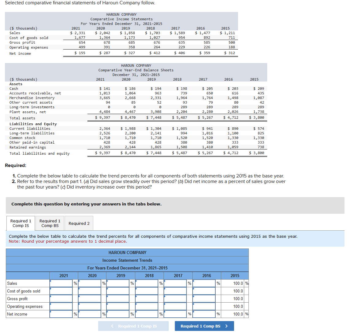This screenshot has height=334, width=354.
Task: Select the Gross profit 2018 input field
Action: 147,299
